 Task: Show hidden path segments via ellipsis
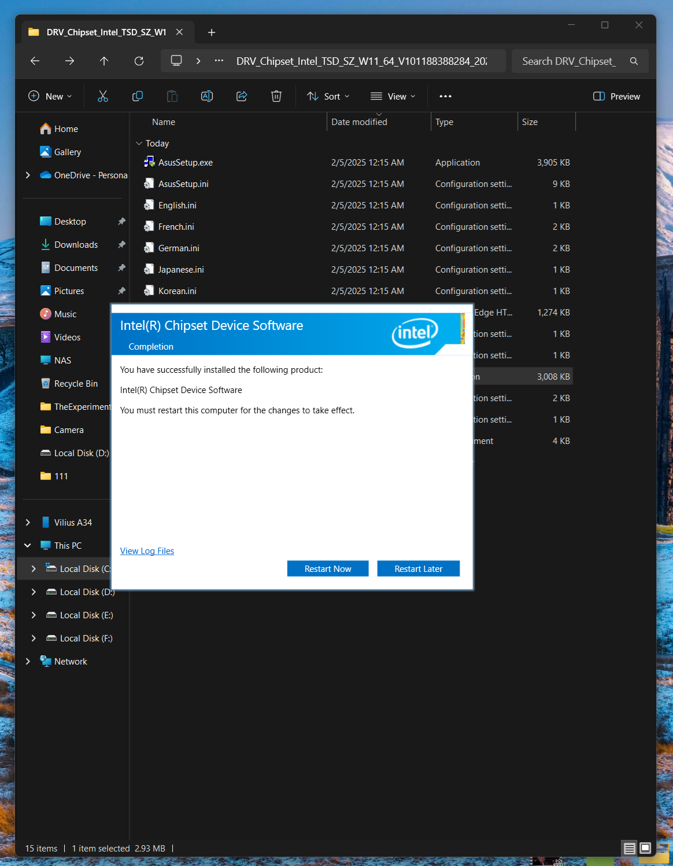tap(219, 61)
